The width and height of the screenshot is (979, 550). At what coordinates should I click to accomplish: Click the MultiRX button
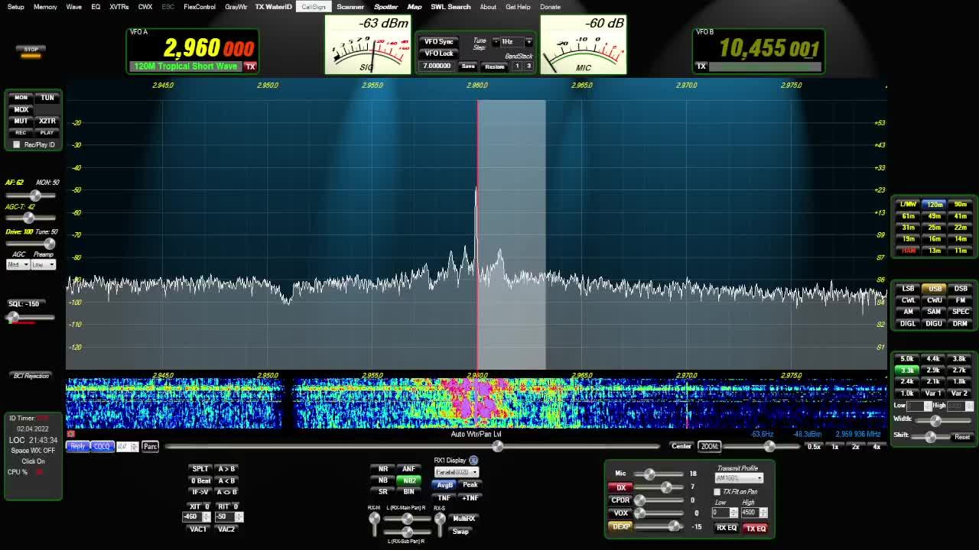463,519
